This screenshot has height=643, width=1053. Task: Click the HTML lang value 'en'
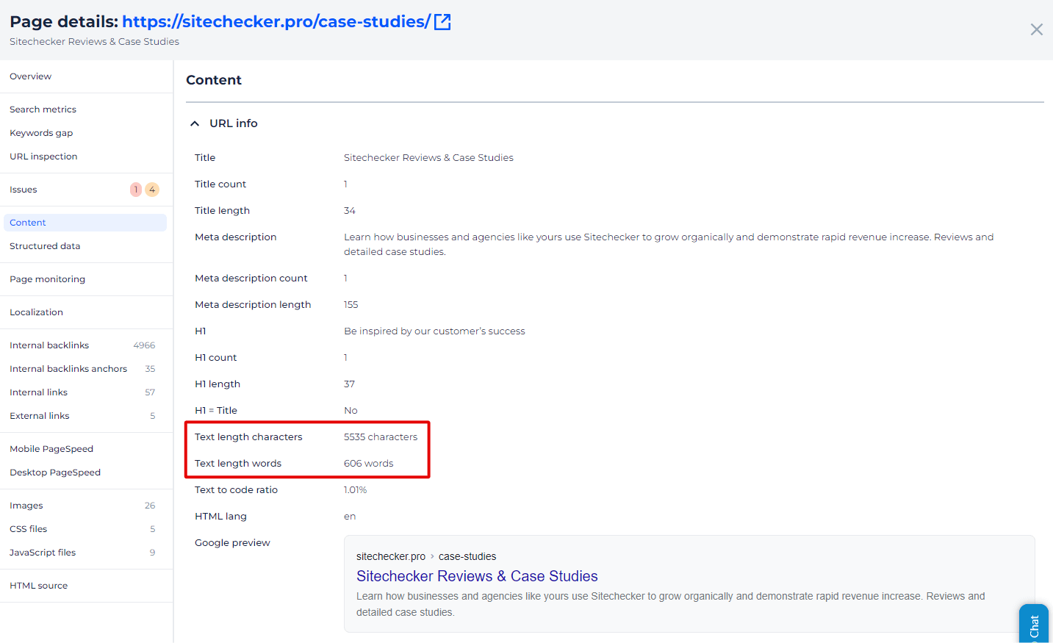350,517
